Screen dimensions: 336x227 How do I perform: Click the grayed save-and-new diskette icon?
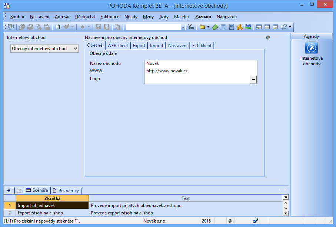[x=106, y=27]
